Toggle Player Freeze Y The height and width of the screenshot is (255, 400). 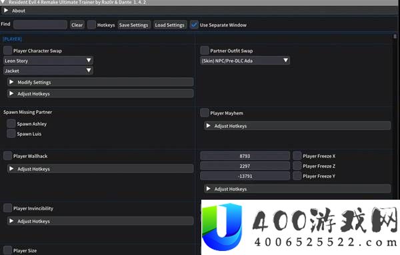[297, 176]
